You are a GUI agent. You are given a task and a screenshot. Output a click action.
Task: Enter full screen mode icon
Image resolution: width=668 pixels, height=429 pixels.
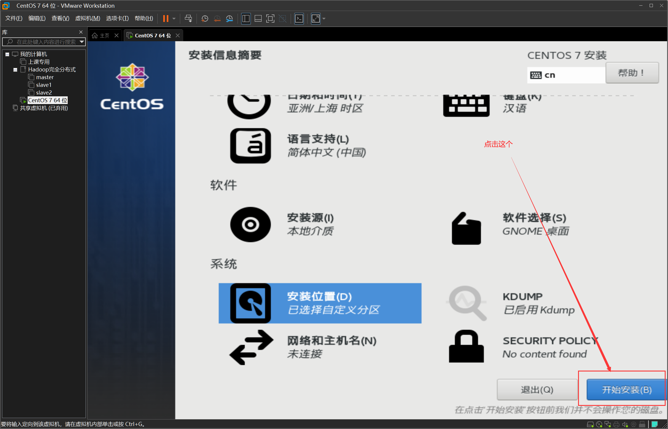point(270,19)
